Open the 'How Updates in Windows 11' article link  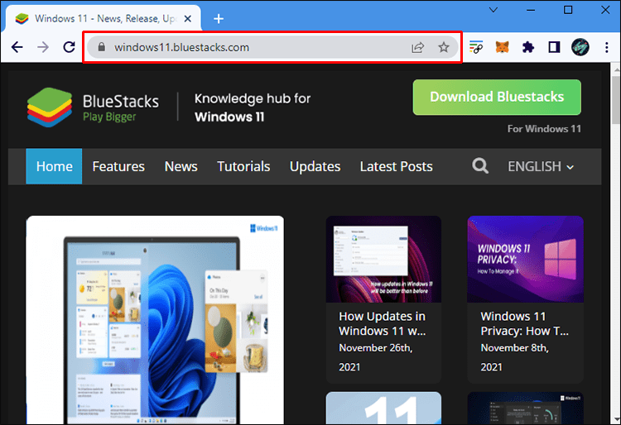coord(383,323)
